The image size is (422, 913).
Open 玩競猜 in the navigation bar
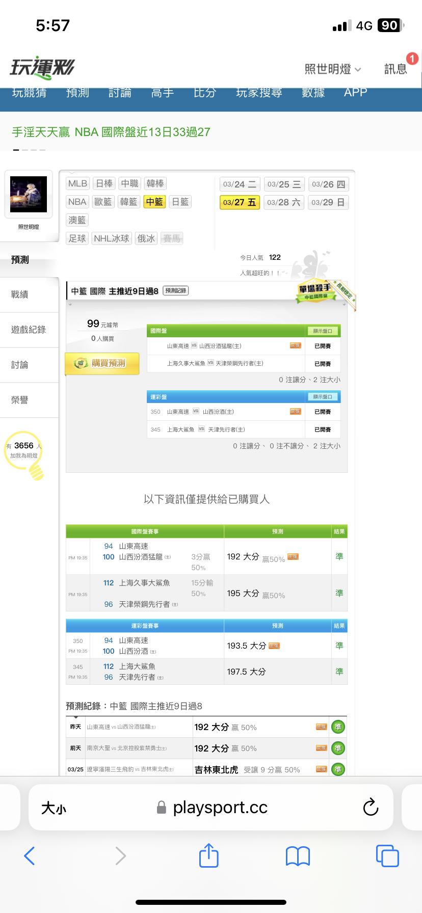click(29, 93)
